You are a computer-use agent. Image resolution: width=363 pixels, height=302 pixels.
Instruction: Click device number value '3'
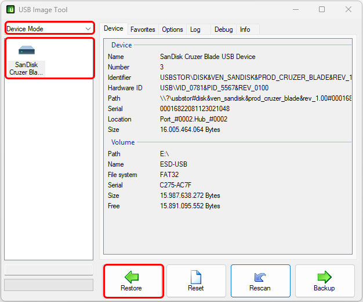pyautogui.click(x=162, y=67)
